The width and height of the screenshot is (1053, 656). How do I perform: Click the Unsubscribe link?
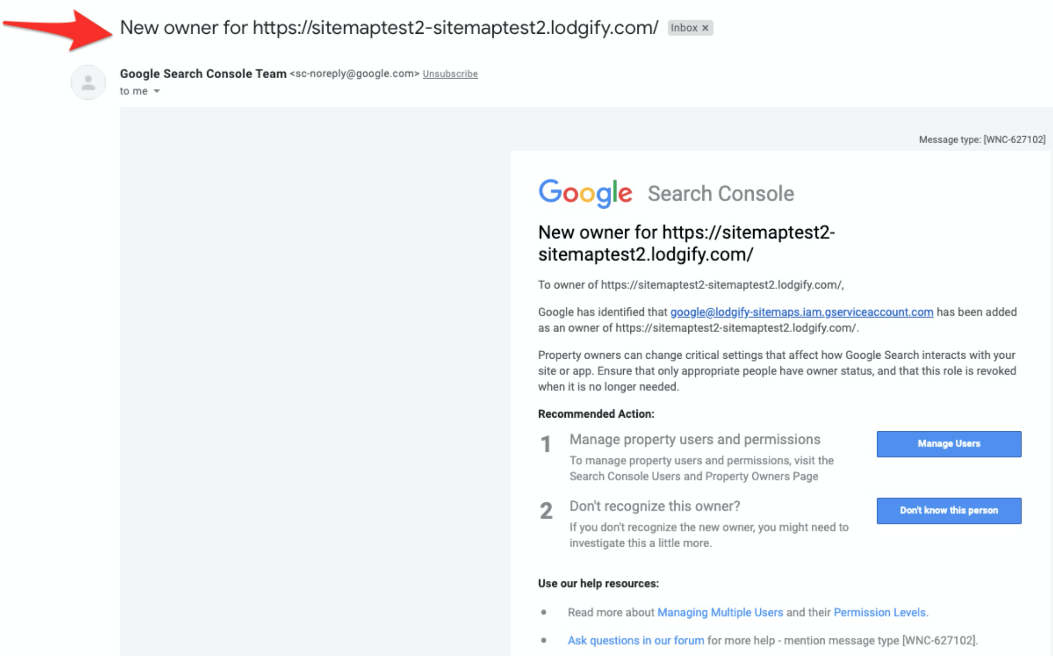[450, 74]
